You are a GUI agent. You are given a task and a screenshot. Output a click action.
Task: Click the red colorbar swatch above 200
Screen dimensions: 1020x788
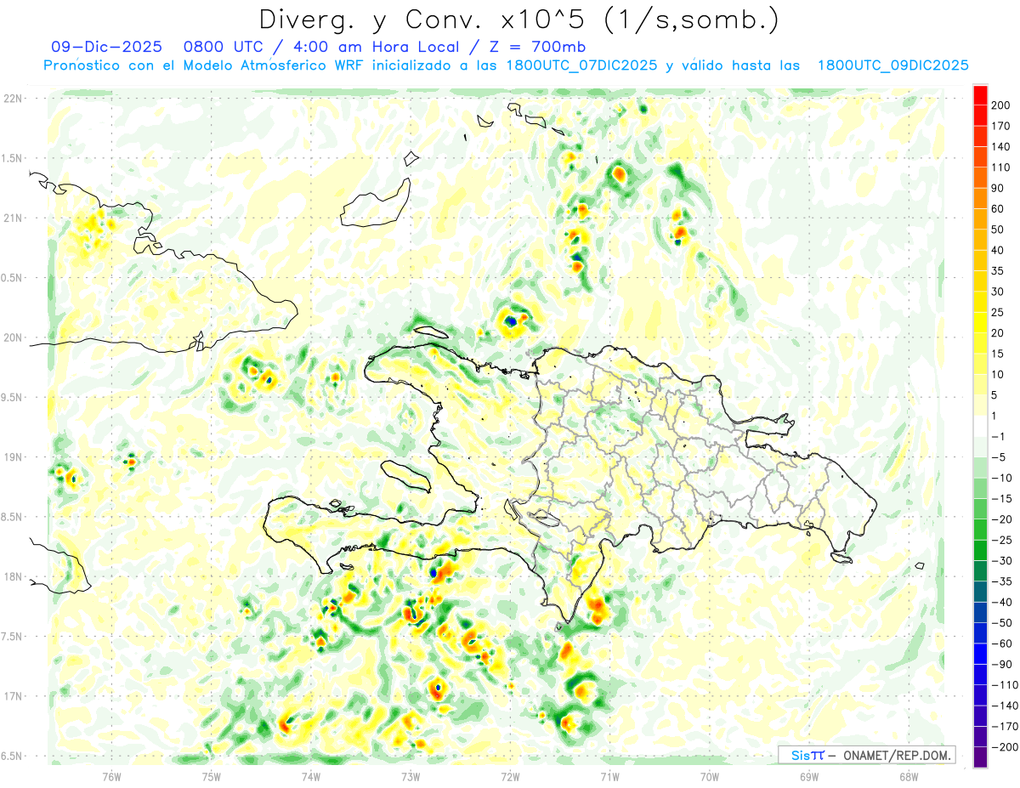[981, 95]
